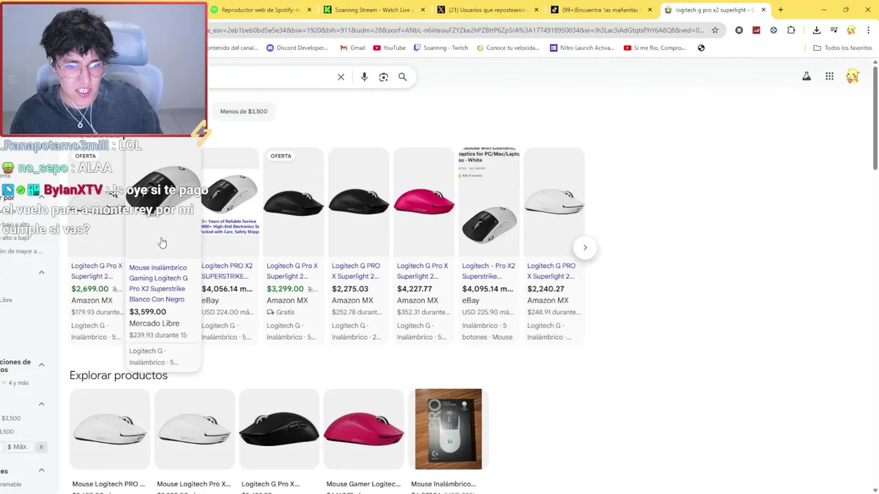Collapse the product ratings filter section

(41, 364)
